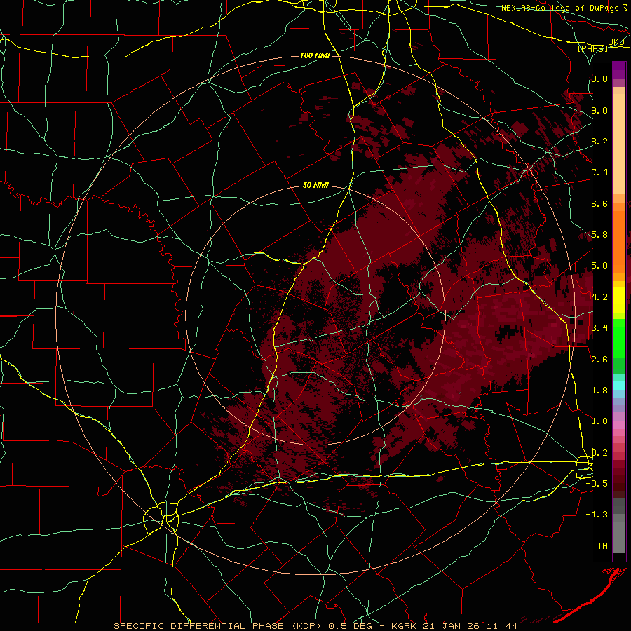This screenshot has width=631, height=631.
Task: Pick the cyan band of the color scale
Action: [x=619, y=386]
